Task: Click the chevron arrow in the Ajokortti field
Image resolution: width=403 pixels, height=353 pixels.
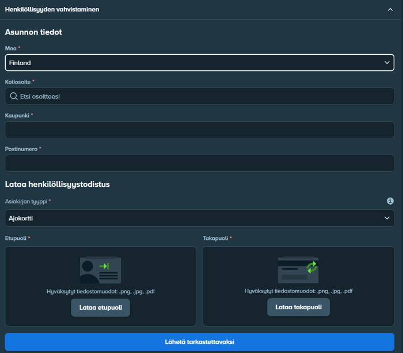Action: [x=387, y=218]
